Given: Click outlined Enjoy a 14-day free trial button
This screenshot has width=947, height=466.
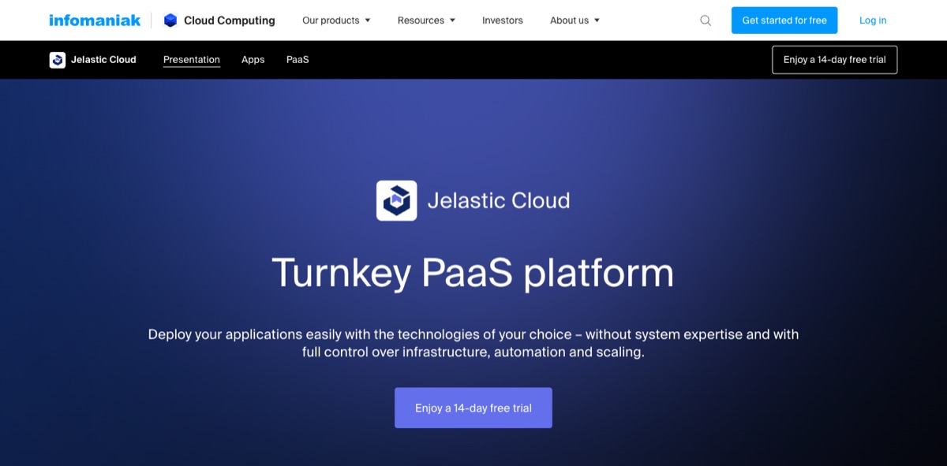Looking at the screenshot, I should coord(835,60).
